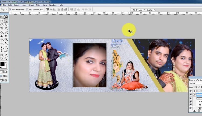Select the Magic Wand tool
Image resolution: width=202 pixels, height=116 pixels.
coord(6,25)
